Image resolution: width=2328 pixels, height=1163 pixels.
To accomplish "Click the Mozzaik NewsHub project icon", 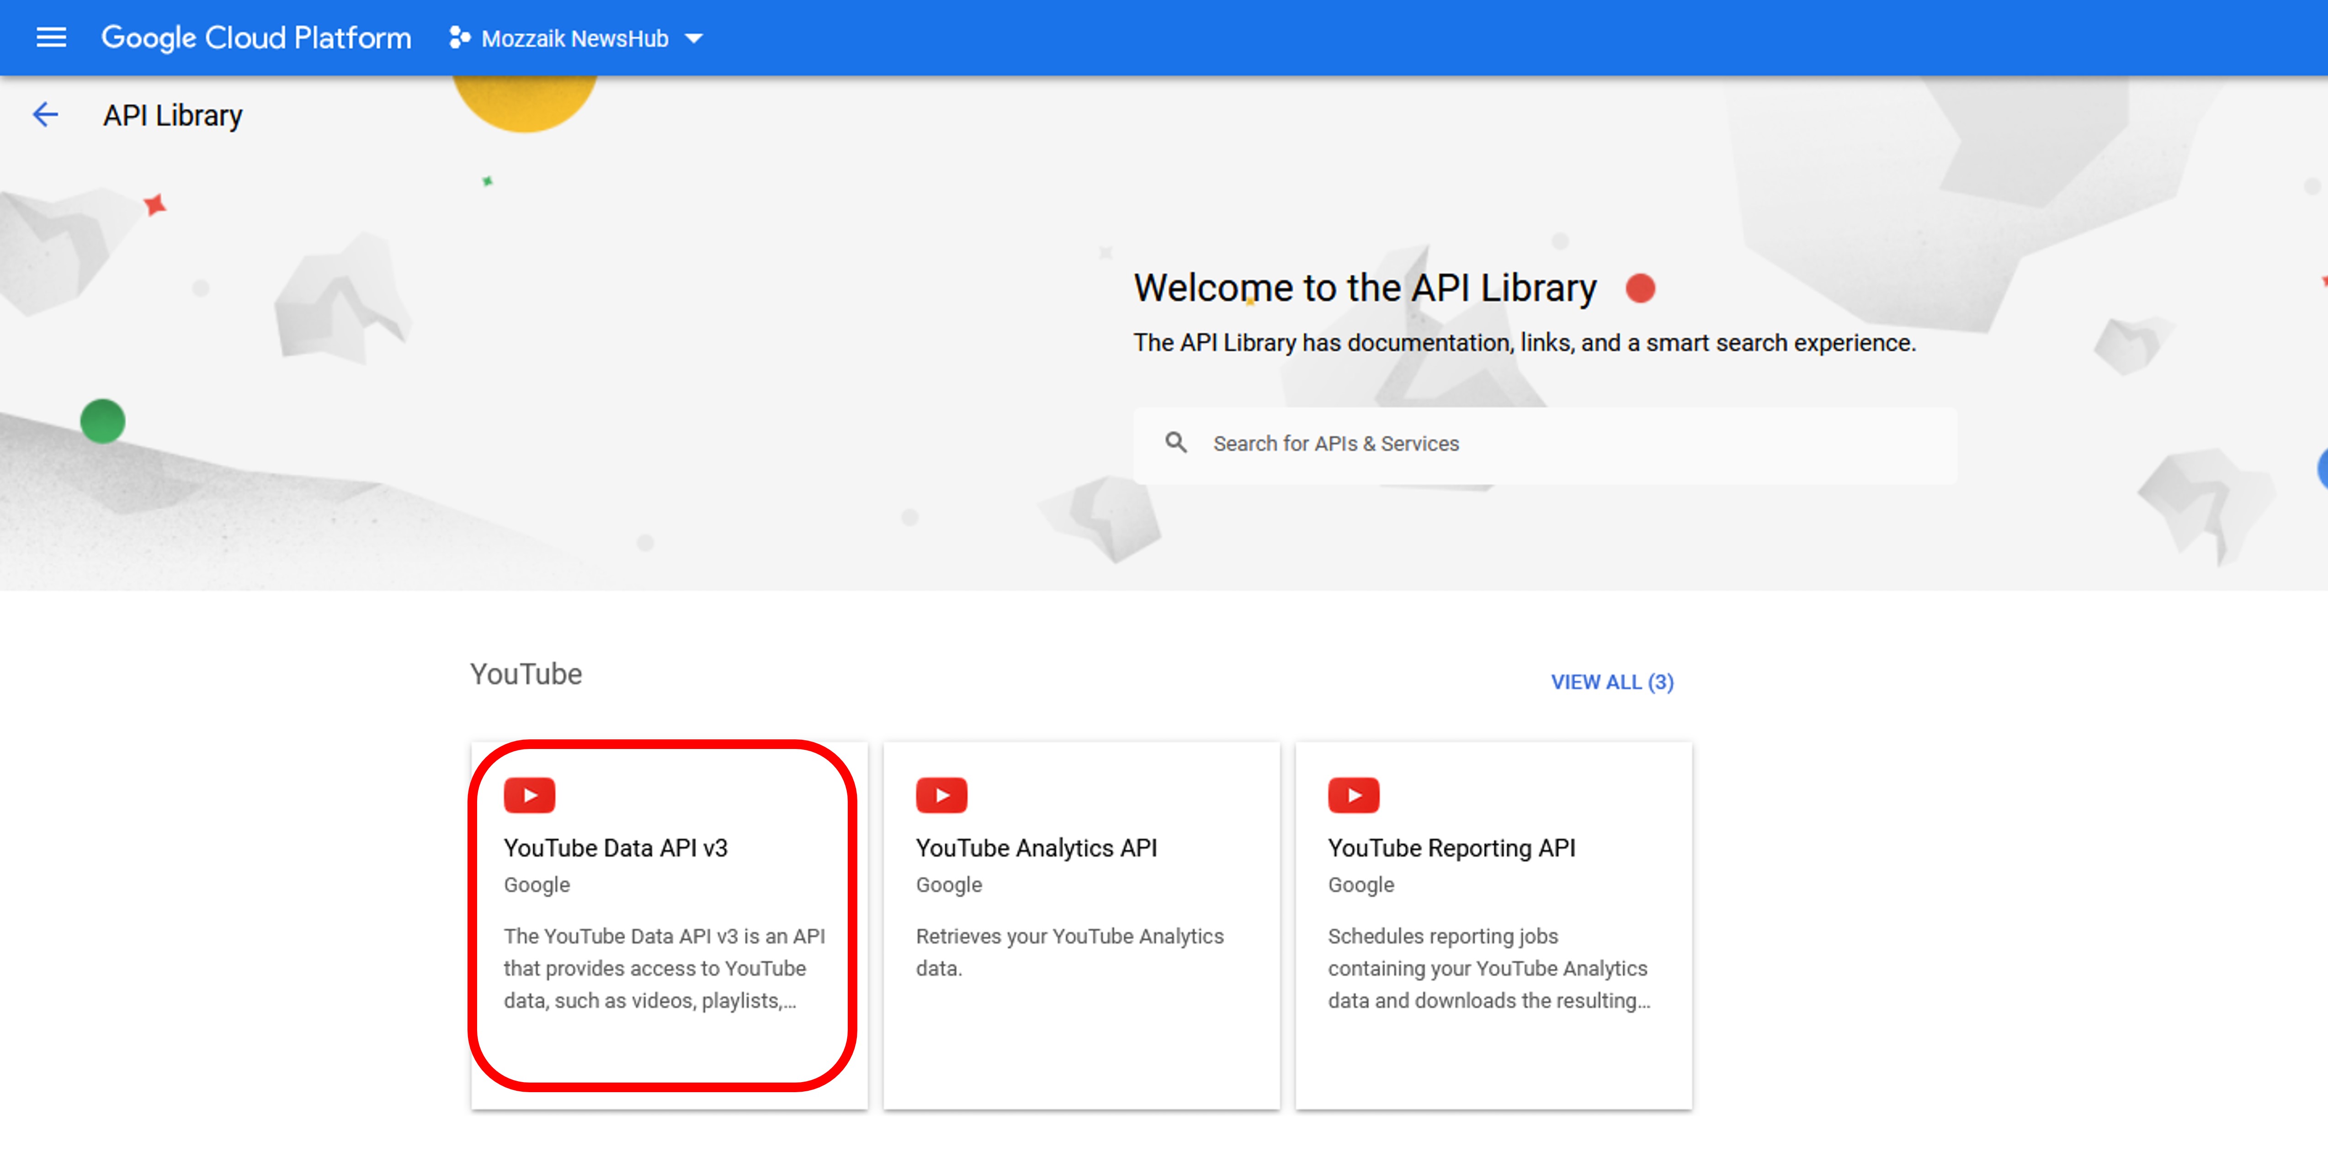I will click(459, 38).
